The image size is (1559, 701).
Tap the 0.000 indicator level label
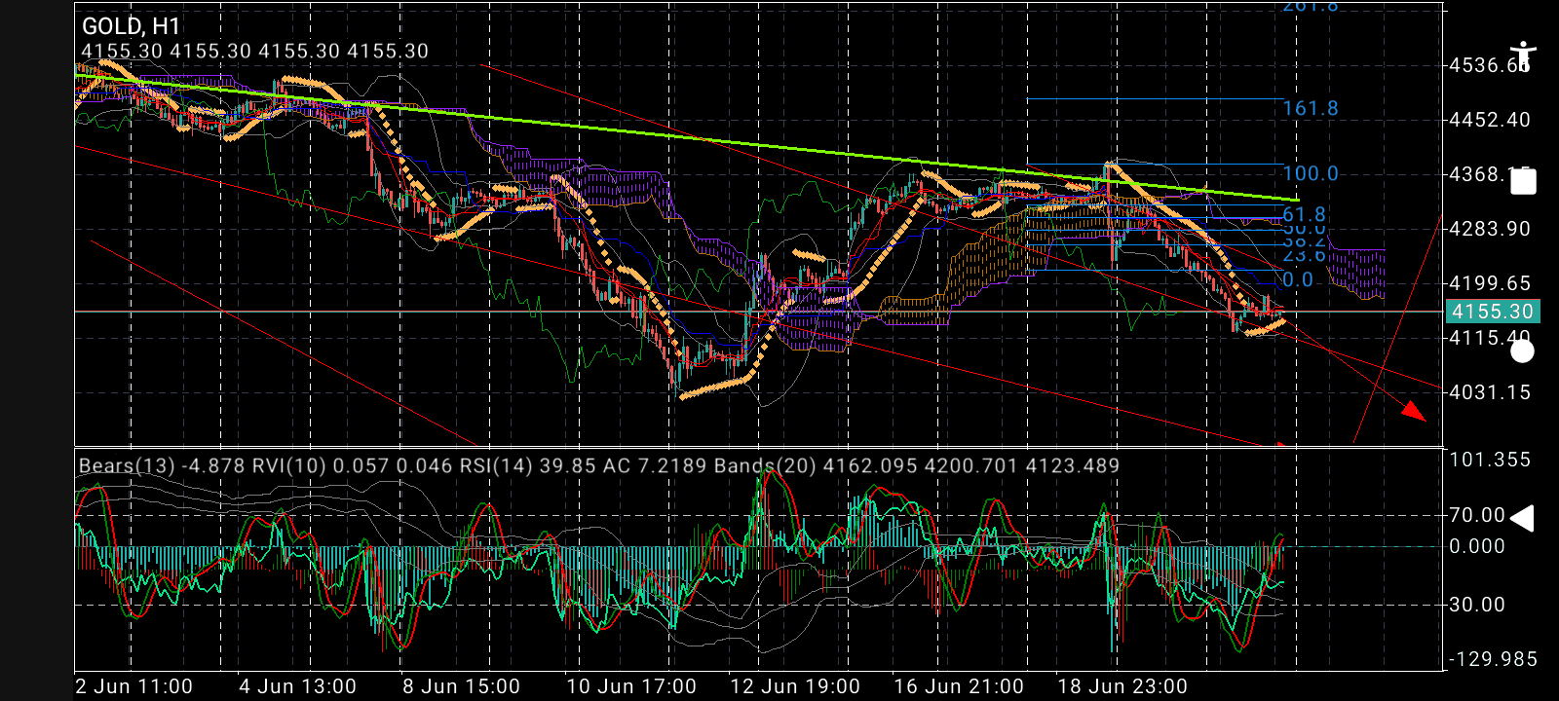click(x=1477, y=546)
